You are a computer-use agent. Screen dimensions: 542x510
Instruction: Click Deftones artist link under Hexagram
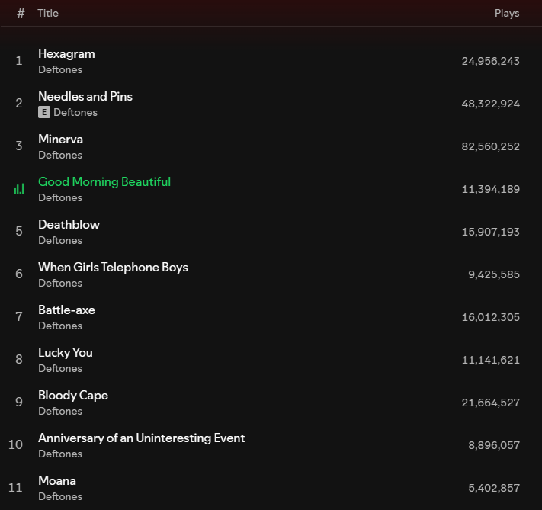pyautogui.click(x=60, y=69)
